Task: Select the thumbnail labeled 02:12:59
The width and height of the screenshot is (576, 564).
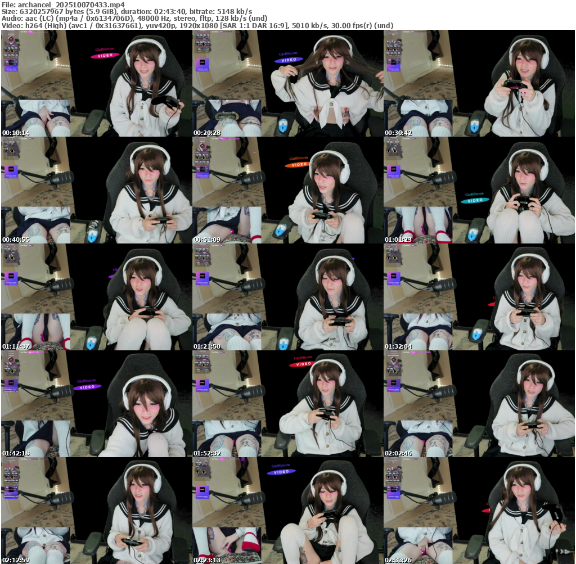Action: [96, 511]
